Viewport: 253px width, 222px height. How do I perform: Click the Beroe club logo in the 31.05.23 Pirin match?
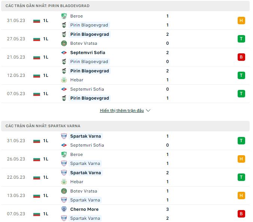coord(64,16)
